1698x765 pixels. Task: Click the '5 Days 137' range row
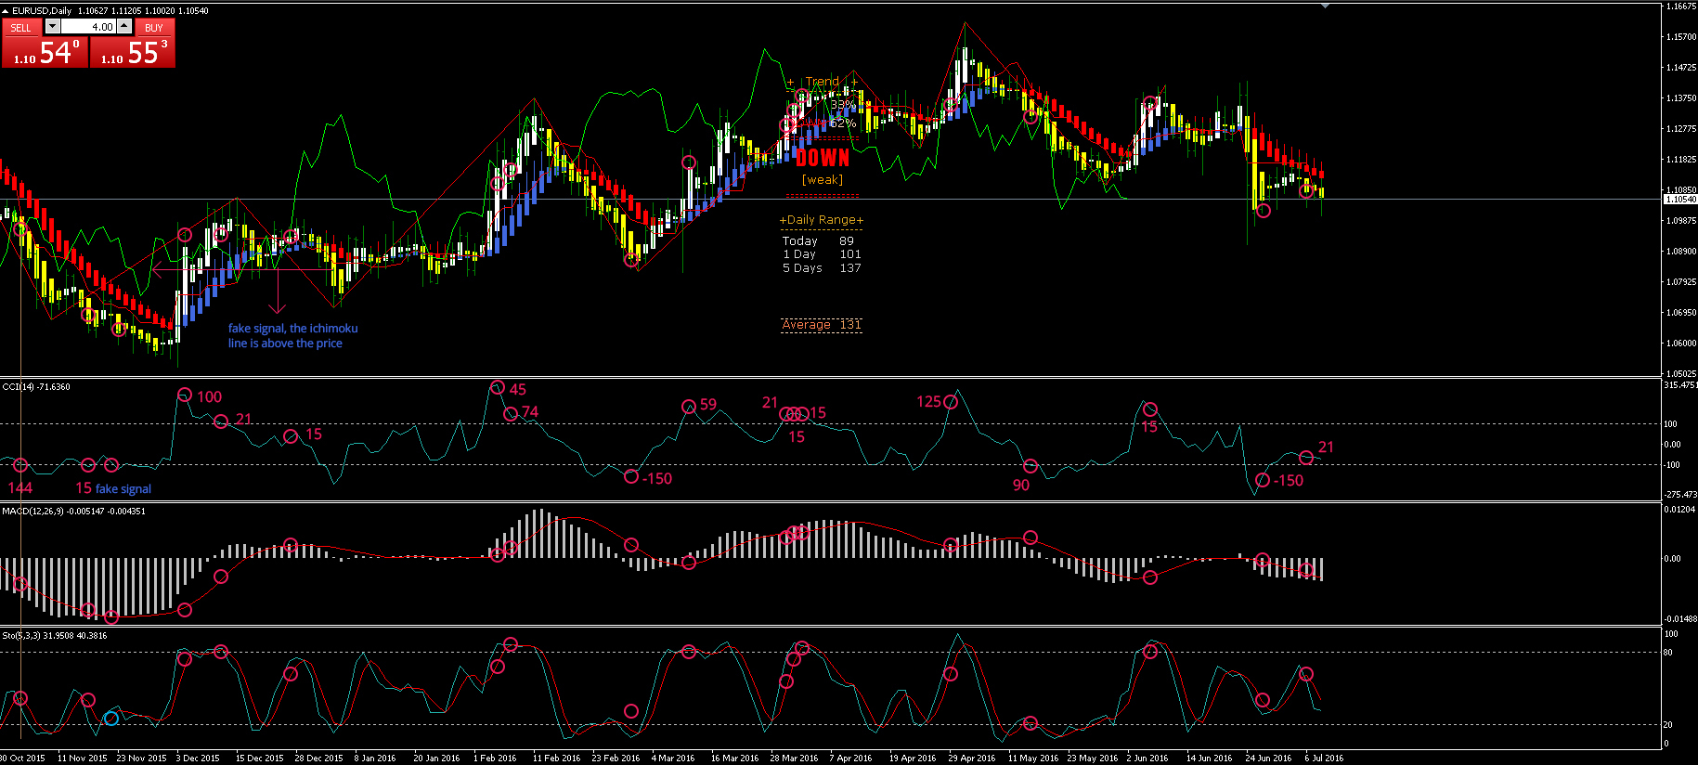[x=822, y=268]
